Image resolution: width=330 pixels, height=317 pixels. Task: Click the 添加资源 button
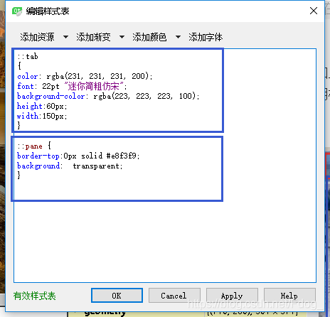tap(37, 37)
